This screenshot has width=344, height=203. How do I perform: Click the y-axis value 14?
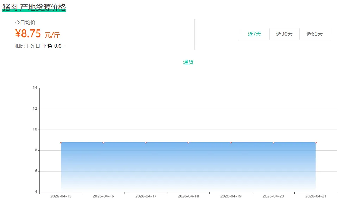click(x=35, y=88)
